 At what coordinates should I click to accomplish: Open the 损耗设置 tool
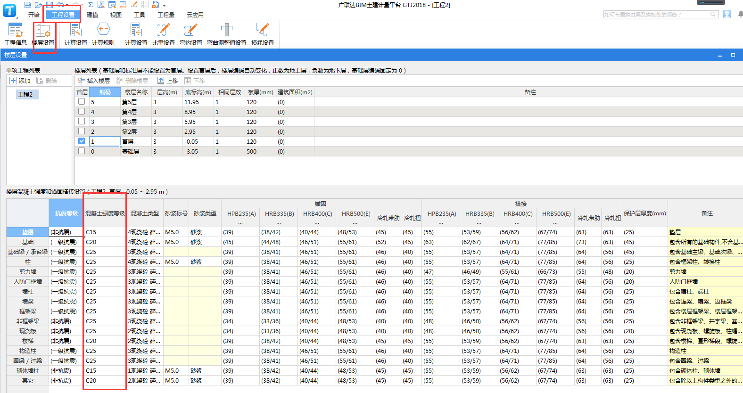pos(262,34)
